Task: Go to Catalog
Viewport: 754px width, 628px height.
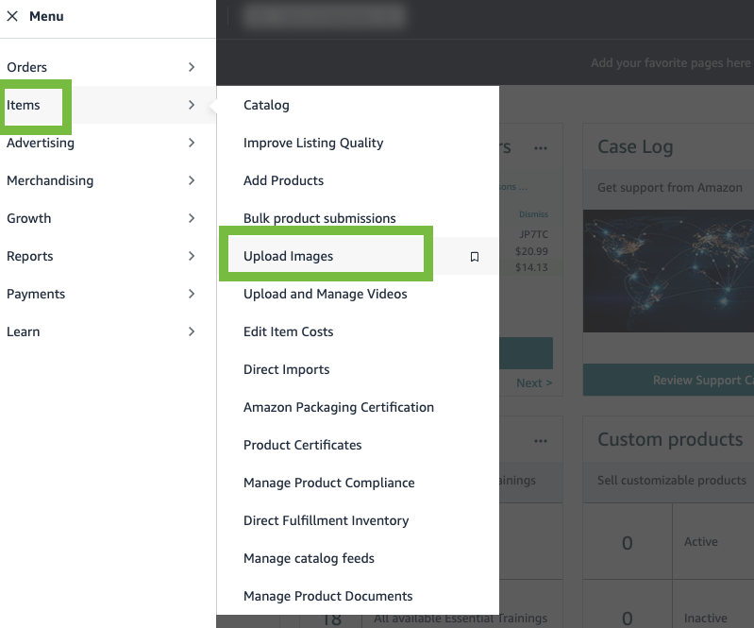Action: click(266, 105)
